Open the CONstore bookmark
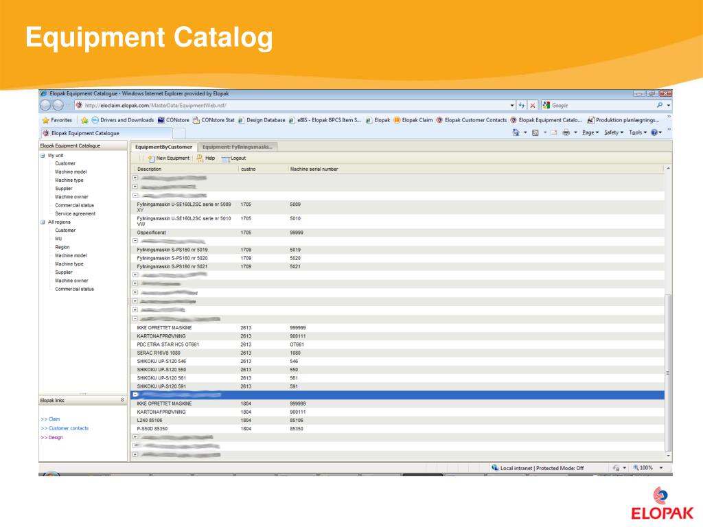Viewport: 703px width, 527px height. tap(174, 120)
